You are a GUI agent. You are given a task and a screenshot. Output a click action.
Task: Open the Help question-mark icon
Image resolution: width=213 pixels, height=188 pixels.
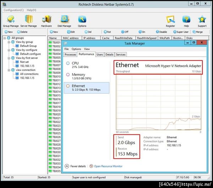tap(186, 21)
